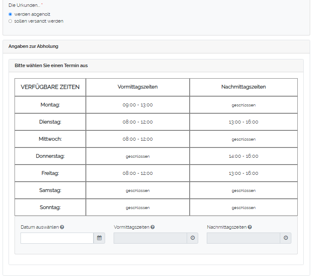
Task: Show help icon beside Vormittagszeiten label
Action: (x=153, y=227)
